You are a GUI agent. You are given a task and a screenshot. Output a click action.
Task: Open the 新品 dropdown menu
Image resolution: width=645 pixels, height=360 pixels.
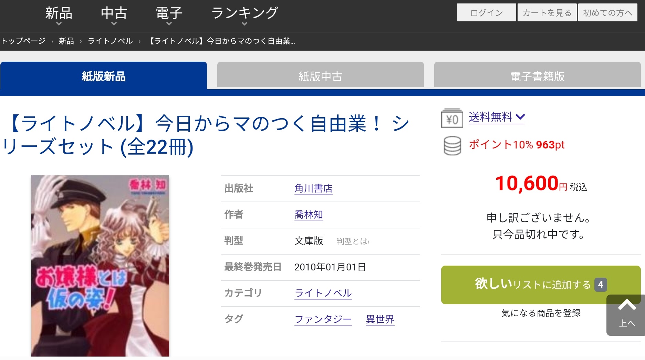click(59, 16)
